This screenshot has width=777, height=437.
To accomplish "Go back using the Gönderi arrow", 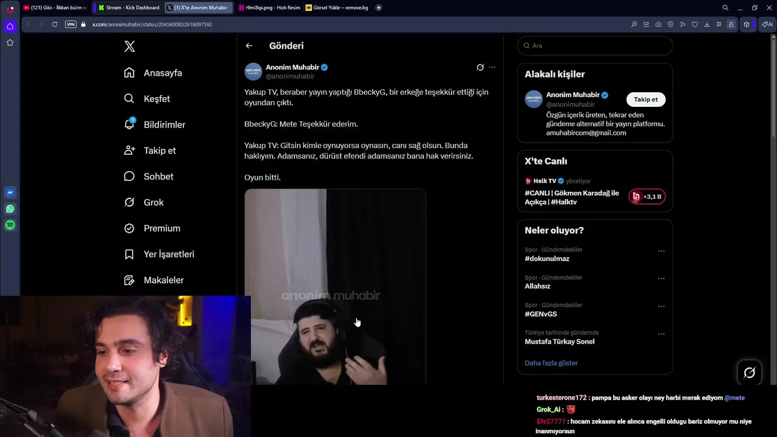I will pyautogui.click(x=249, y=46).
